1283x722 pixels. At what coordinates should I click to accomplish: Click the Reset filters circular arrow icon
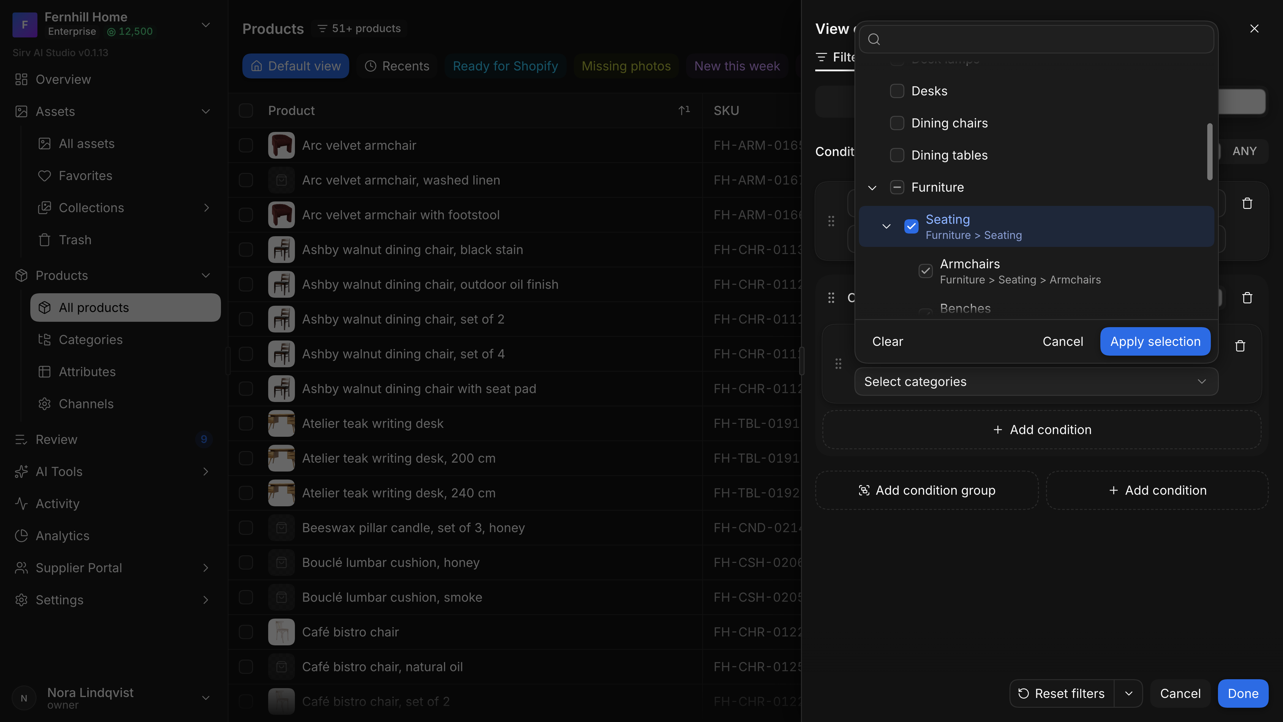(x=1023, y=693)
